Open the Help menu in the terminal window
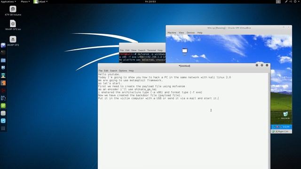301x169 pixels. coord(160,50)
